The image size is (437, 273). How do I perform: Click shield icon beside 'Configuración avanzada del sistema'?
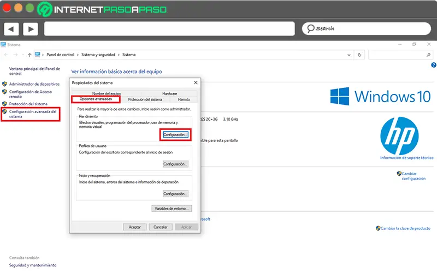4,111
